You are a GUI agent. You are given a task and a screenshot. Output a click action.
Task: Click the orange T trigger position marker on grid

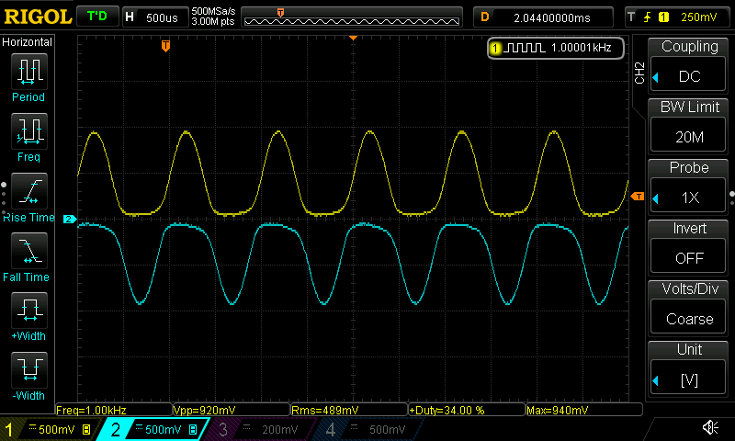[165, 46]
